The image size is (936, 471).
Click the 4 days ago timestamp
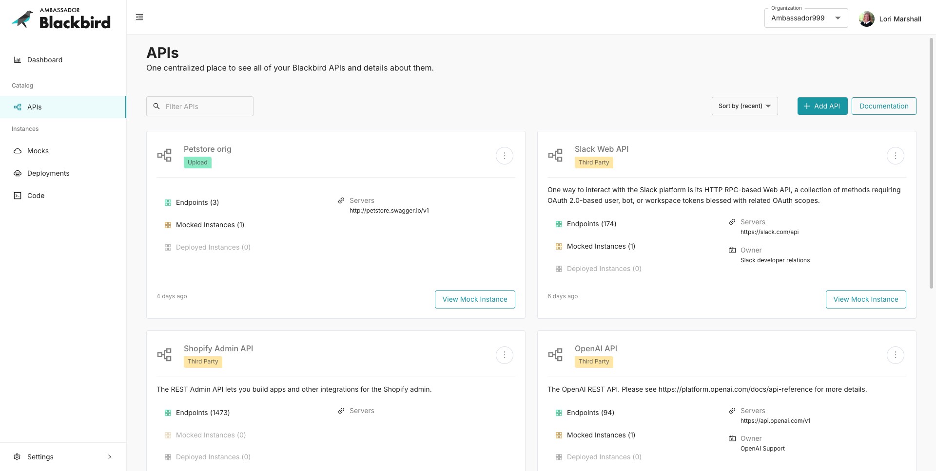[172, 296]
